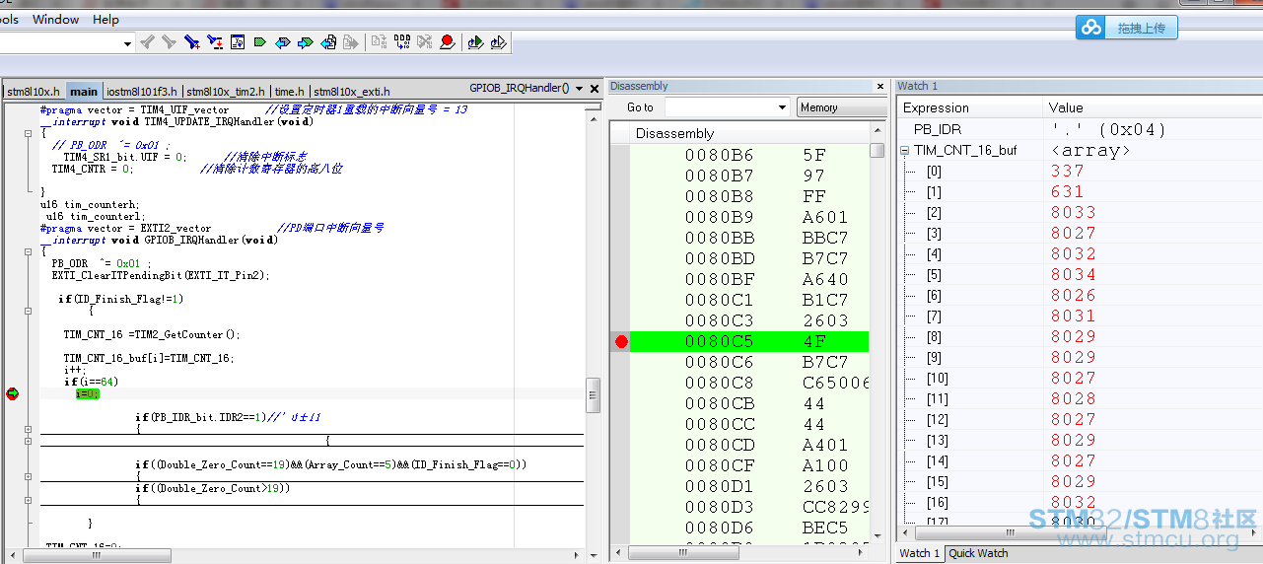Click the code editor vertical scrollbar thumb
This screenshot has height=564, width=1263.
coord(594,394)
